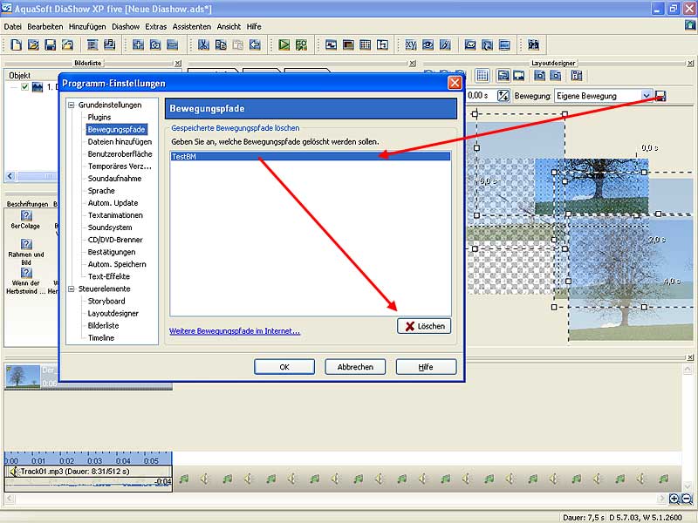This screenshot has height=523, width=698.
Task: Click the Save diskette toolbar icon
Action: [x=50, y=44]
